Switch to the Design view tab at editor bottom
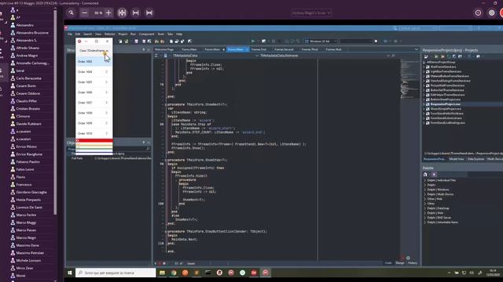Viewport: 503px width, 282px height. (400, 263)
